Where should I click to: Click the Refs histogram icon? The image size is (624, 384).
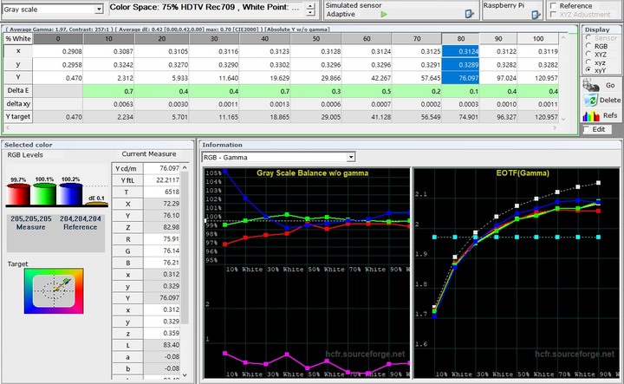[591, 115]
